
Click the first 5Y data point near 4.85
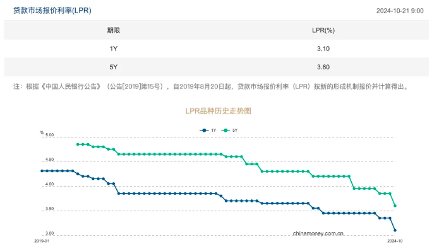point(78,144)
